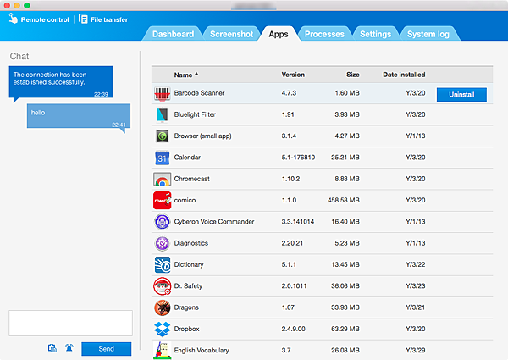The image size is (508, 360).
Task: Select the Cyberon Voice Commander name
Action: [x=214, y=222]
